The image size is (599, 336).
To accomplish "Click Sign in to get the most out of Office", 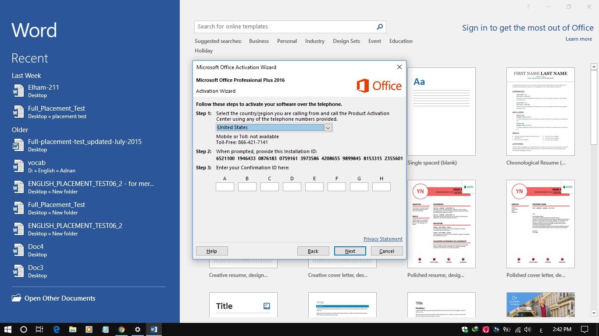I will pos(528,28).
